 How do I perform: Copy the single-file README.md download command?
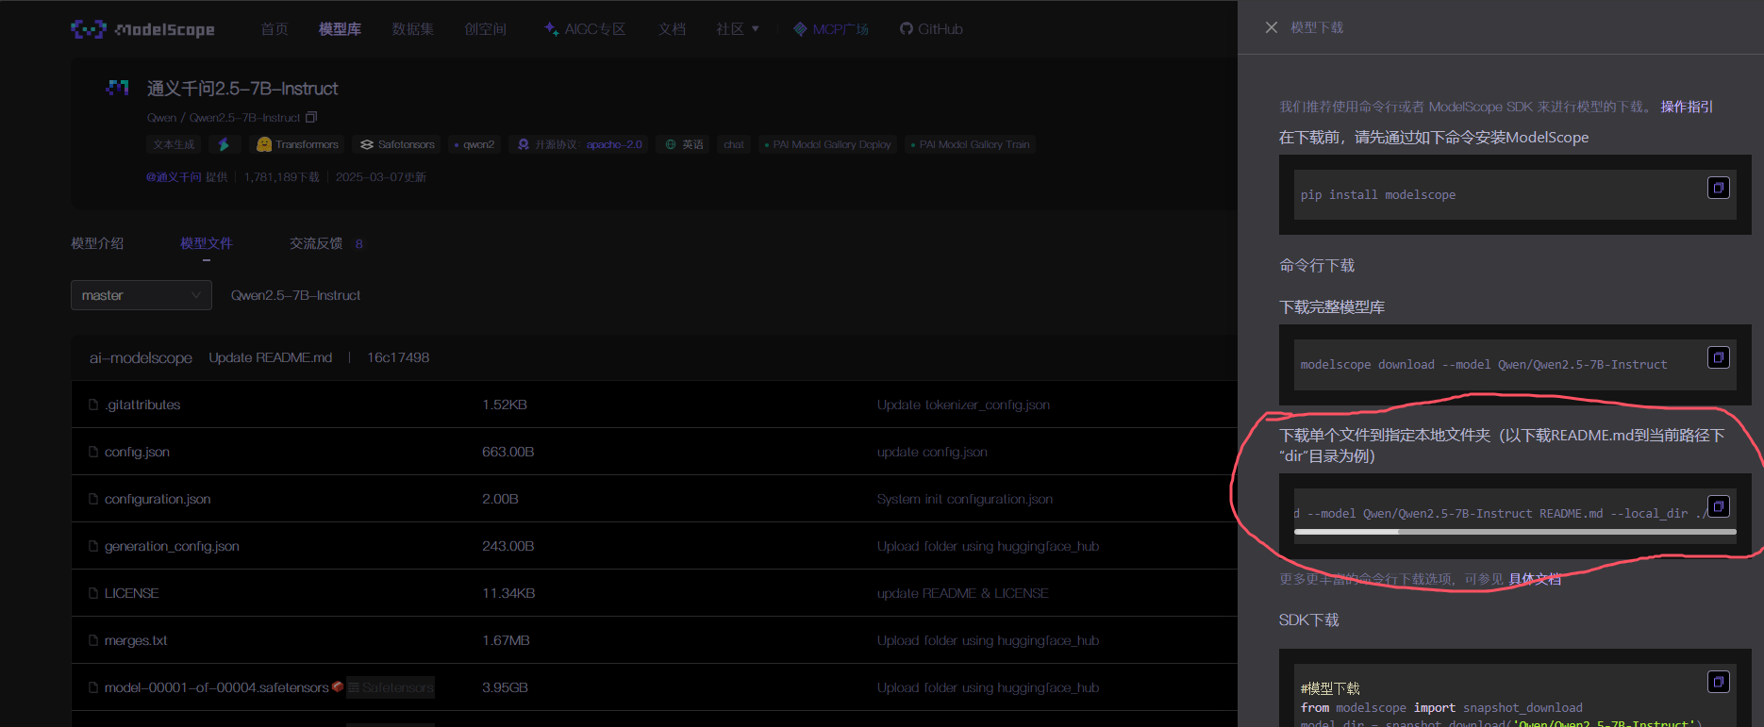click(1719, 506)
